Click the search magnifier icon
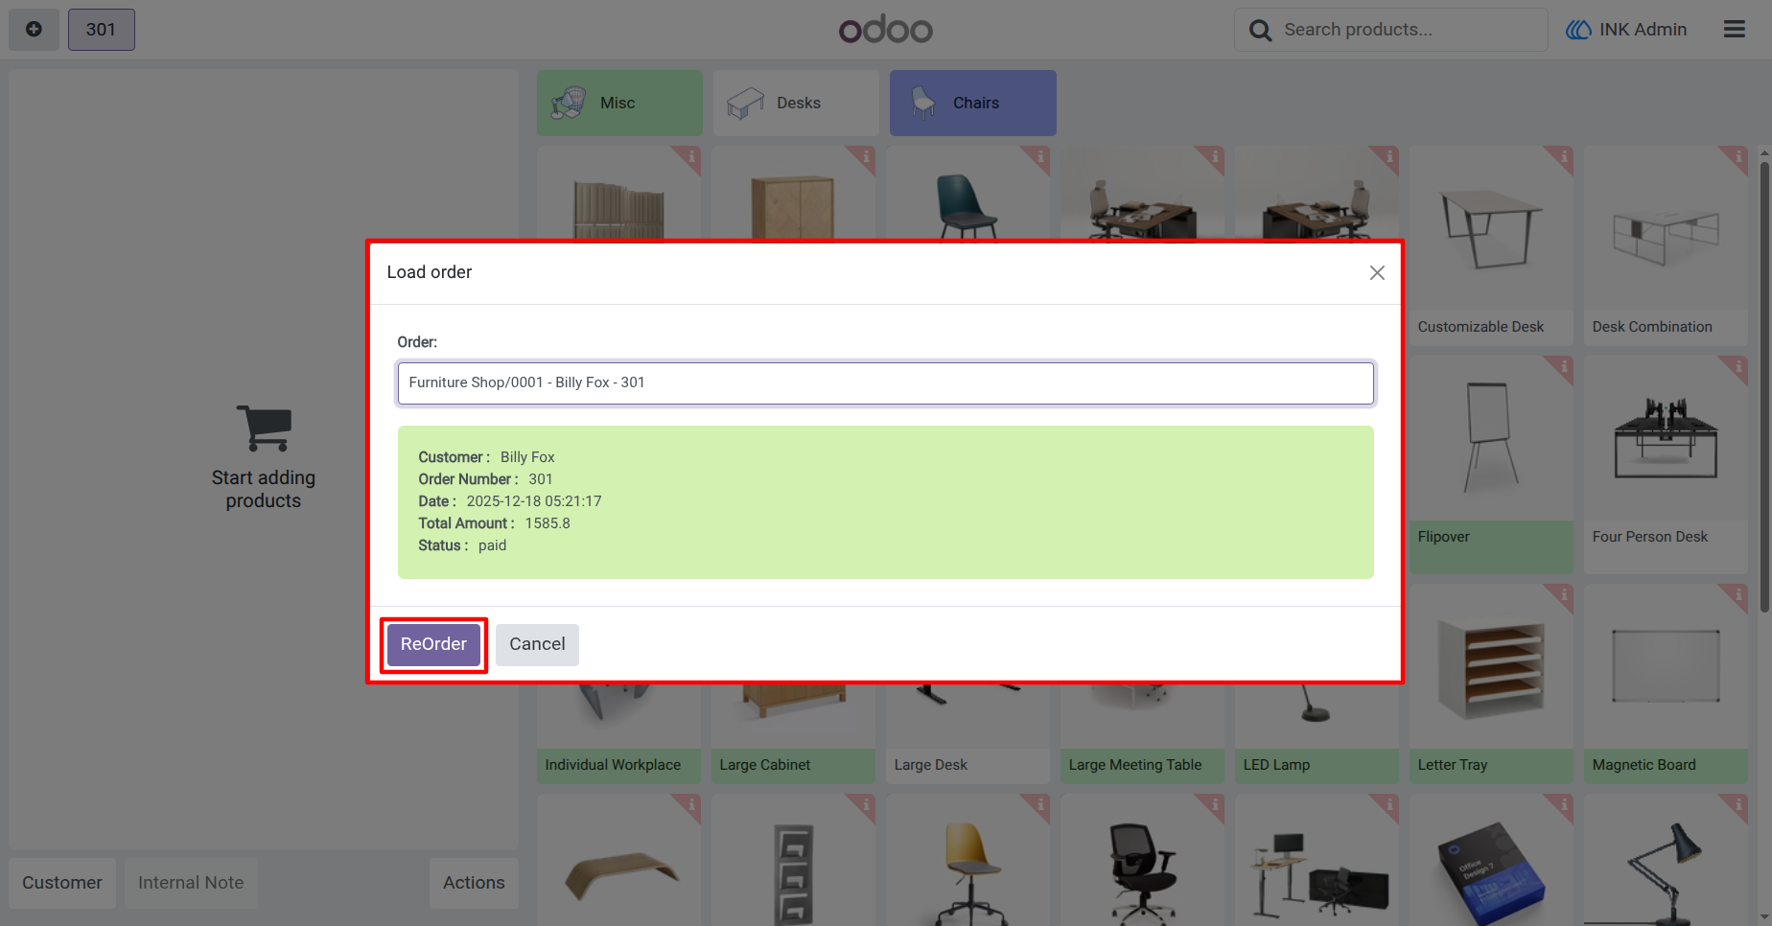1772x926 pixels. tap(1260, 31)
